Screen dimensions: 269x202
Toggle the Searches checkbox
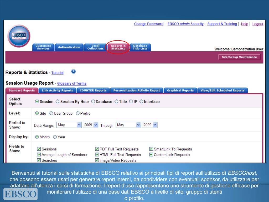[39, 160]
